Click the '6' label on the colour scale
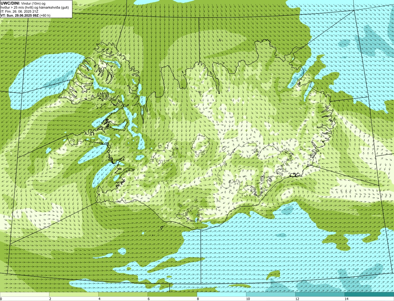 coord(148,299)
